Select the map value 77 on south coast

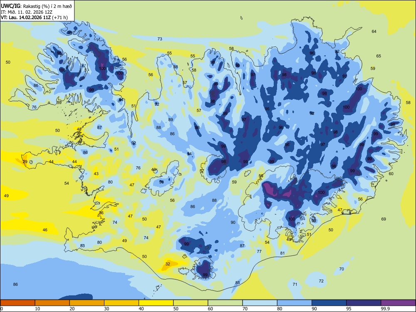(259, 251)
